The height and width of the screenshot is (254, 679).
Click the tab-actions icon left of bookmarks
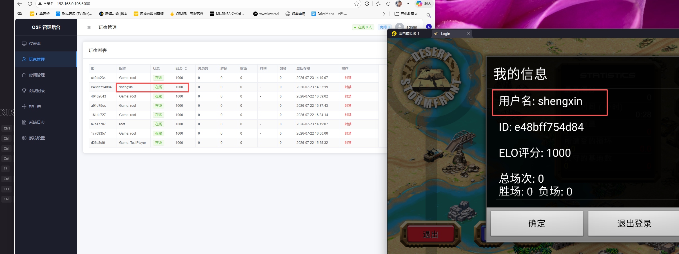pos(20,14)
